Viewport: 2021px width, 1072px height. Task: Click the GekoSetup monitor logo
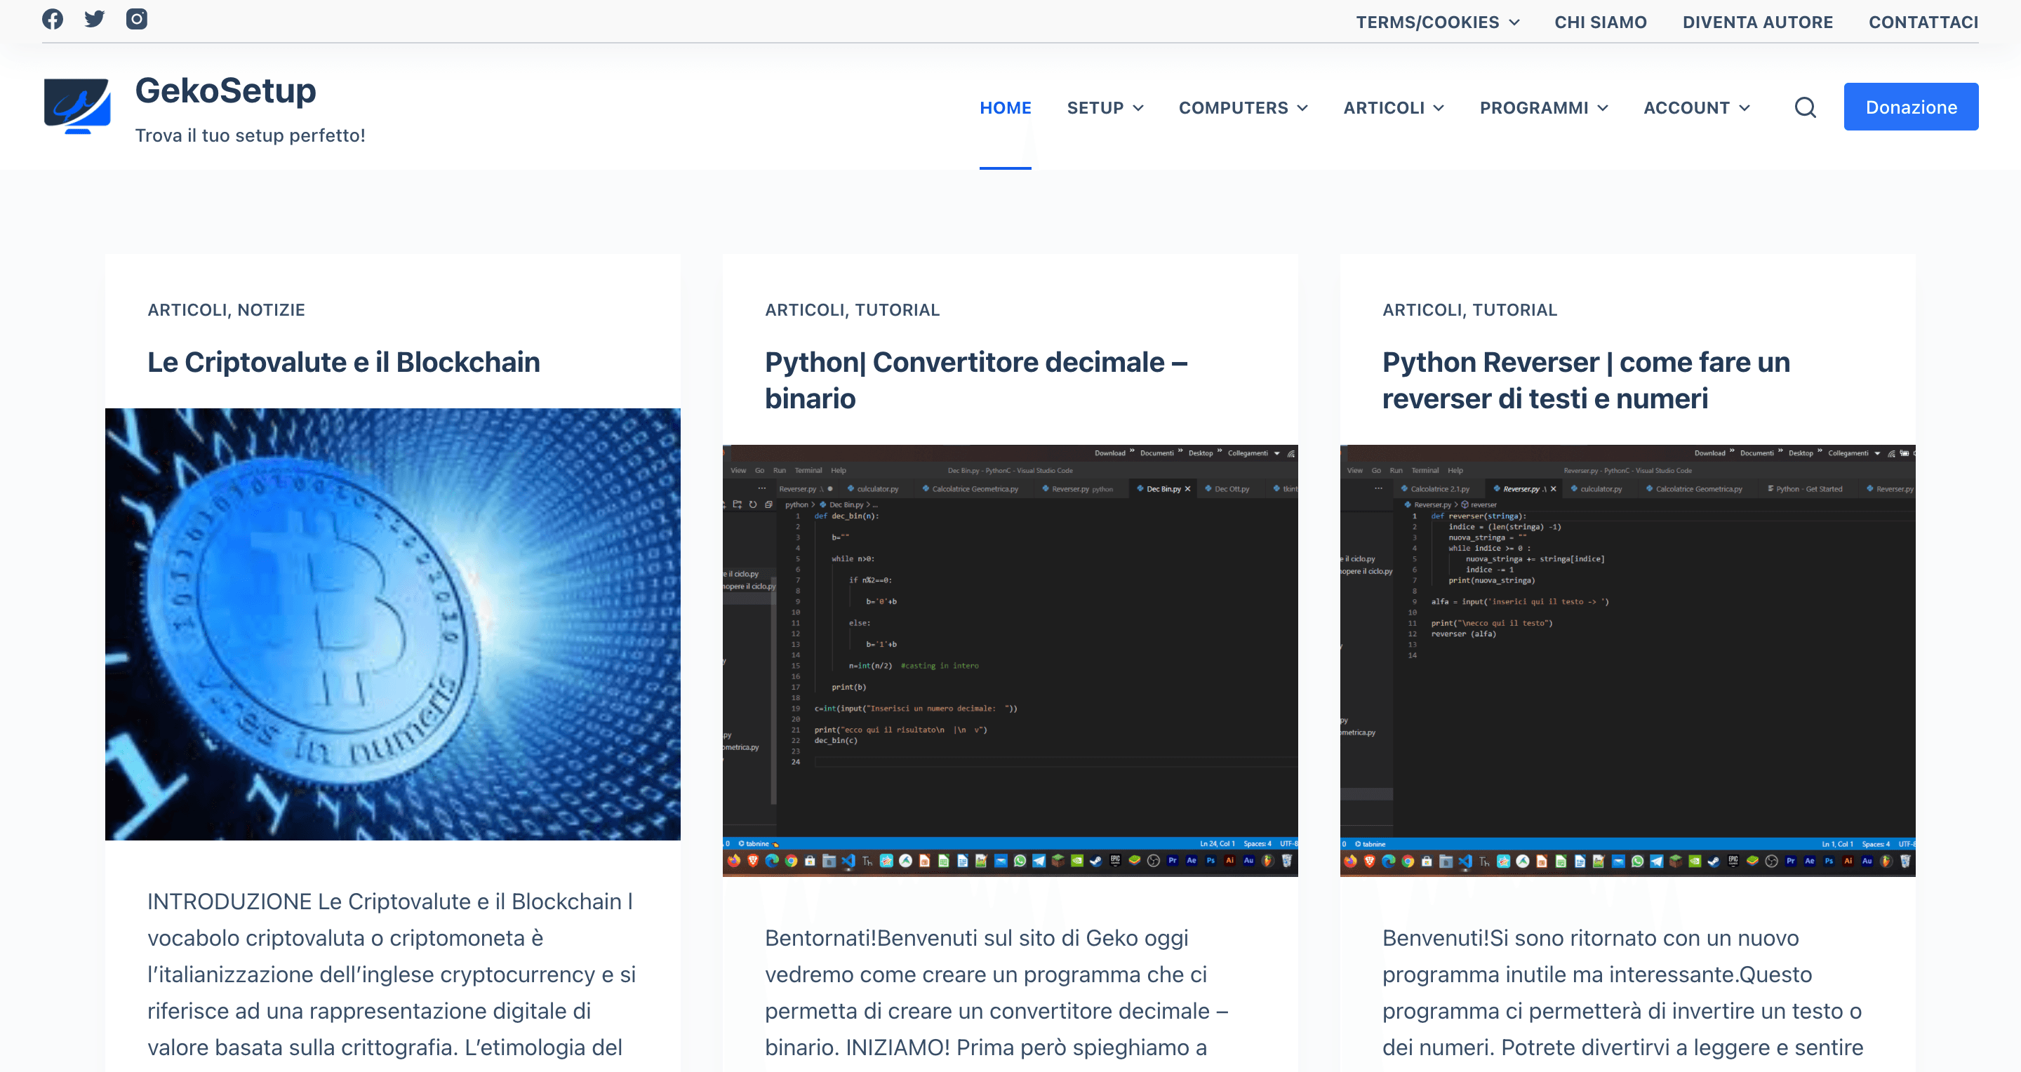coord(77,107)
